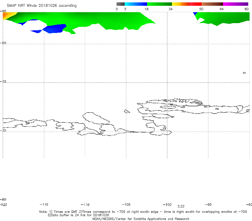Click the gray segment of the color bar
This screenshot has width=252, height=221.
[x=121, y=4]
